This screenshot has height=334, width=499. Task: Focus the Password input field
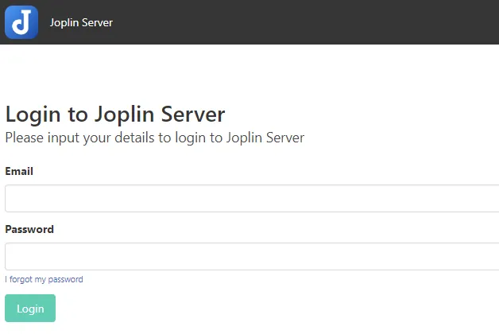[252, 257]
